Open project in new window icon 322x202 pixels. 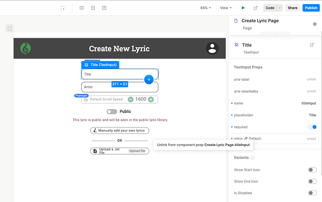[x=255, y=8]
